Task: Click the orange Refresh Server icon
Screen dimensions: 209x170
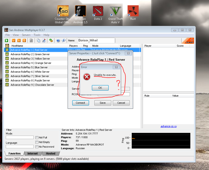Action: [x=24, y=40]
